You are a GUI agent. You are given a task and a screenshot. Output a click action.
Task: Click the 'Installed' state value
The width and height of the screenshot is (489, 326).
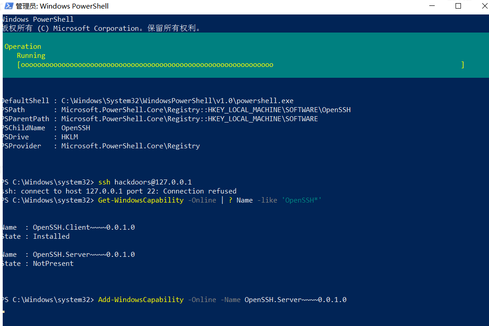52,236
